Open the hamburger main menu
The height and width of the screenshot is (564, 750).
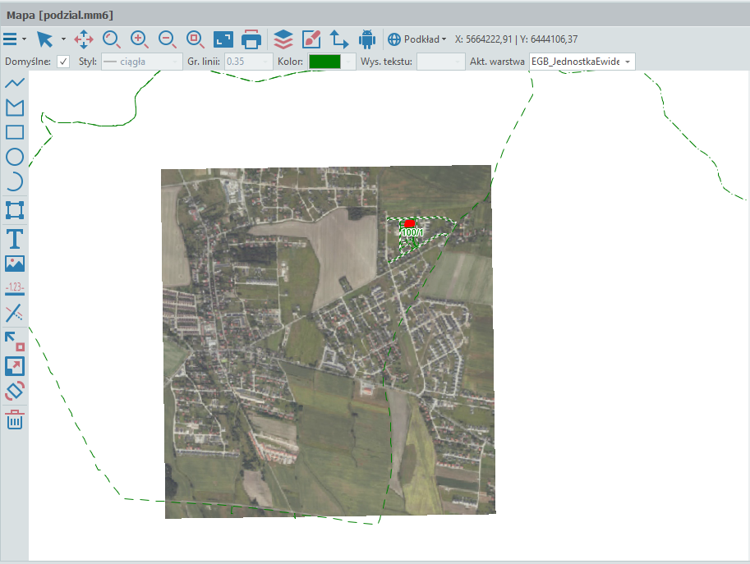10,39
